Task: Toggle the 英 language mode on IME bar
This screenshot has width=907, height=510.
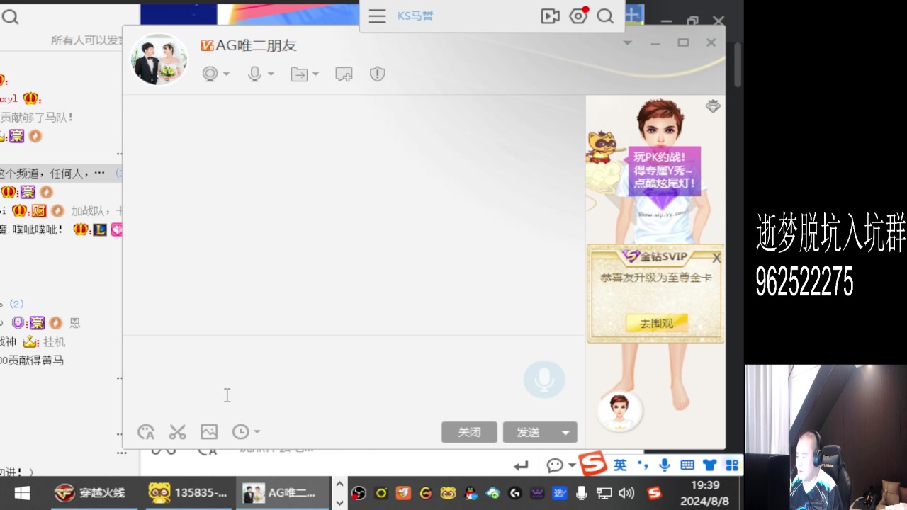Action: [620, 465]
